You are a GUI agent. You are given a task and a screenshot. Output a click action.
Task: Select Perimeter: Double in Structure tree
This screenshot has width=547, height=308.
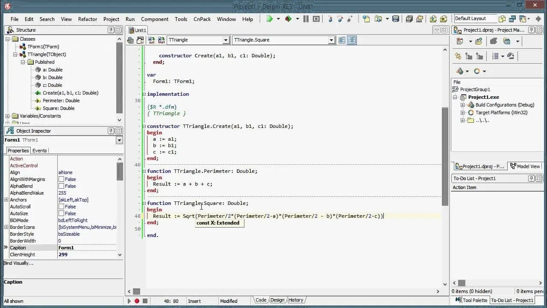pyautogui.click(x=61, y=101)
